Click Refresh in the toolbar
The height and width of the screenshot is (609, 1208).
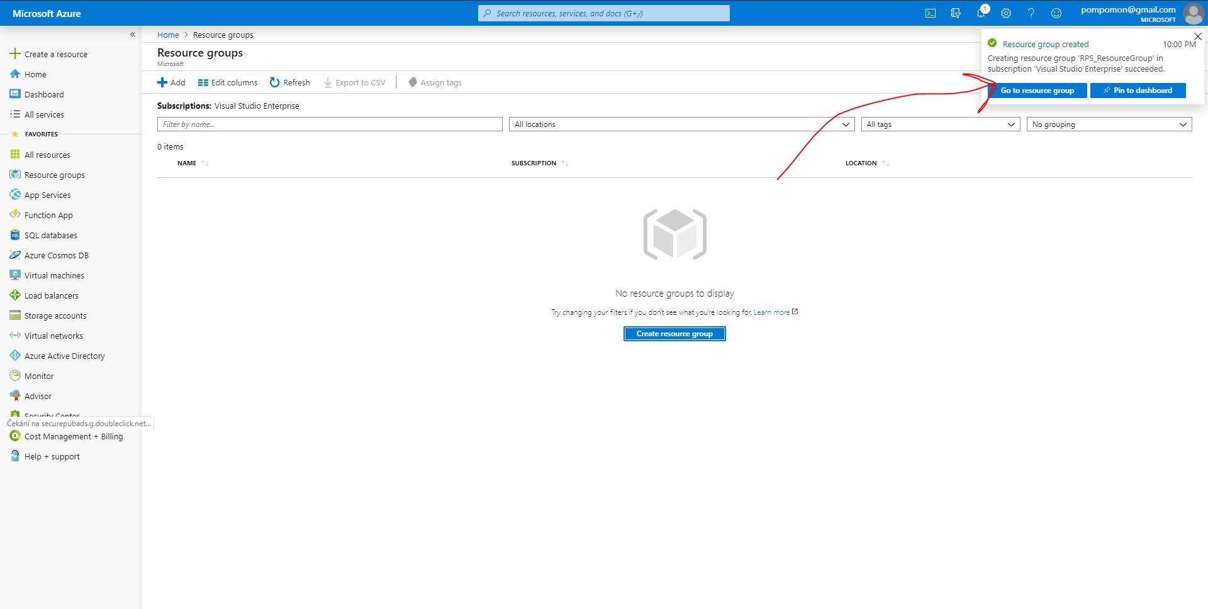[289, 82]
